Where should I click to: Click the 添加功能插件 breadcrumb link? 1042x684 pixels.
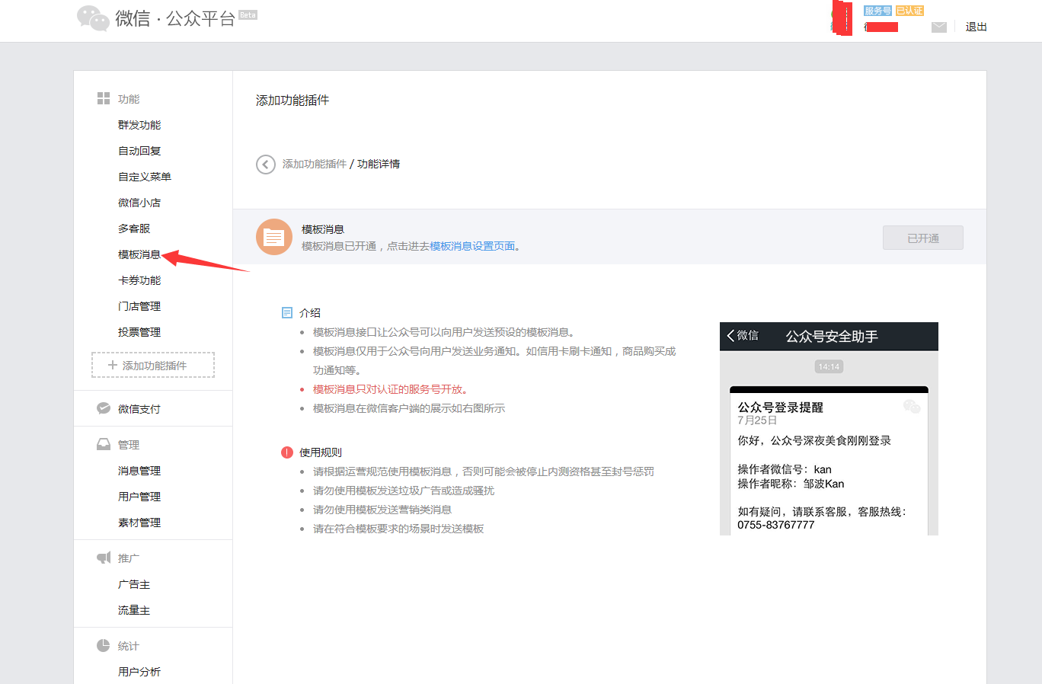[315, 164]
